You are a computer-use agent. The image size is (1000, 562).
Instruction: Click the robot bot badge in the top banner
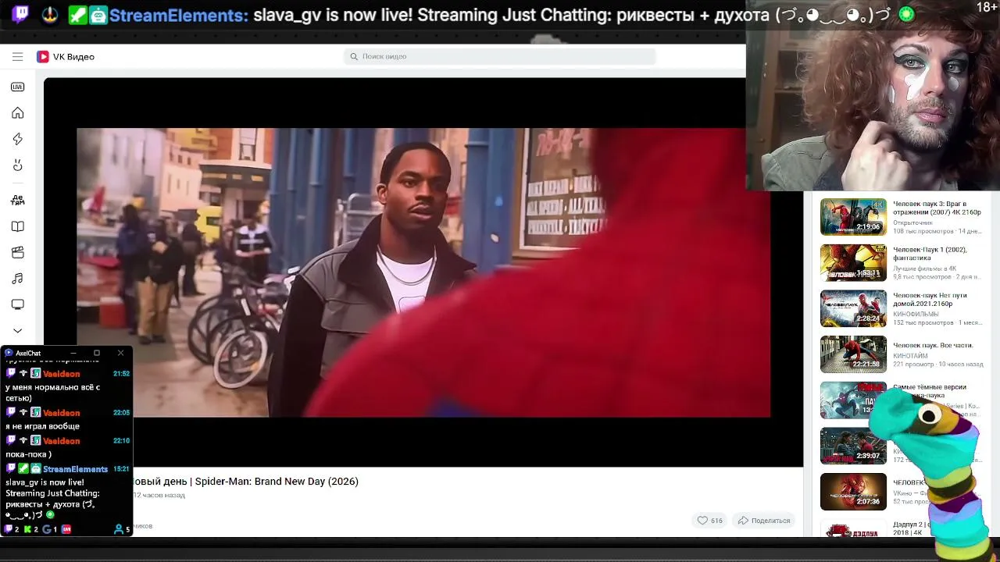(98, 15)
